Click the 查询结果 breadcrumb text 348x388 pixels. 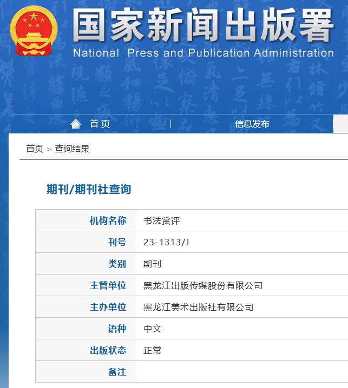tap(72, 149)
